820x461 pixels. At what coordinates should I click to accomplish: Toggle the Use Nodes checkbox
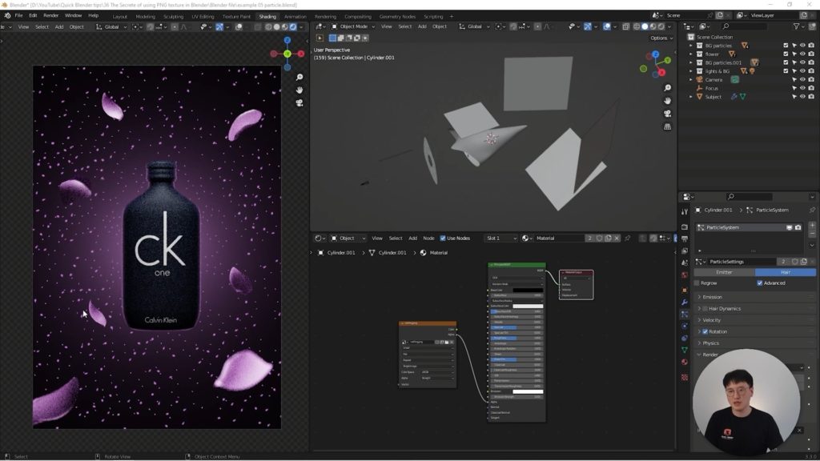click(444, 238)
